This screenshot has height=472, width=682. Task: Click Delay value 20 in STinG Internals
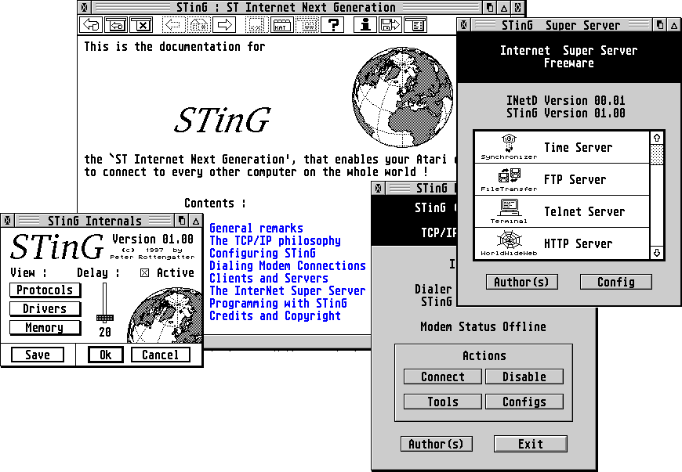pyautogui.click(x=105, y=332)
